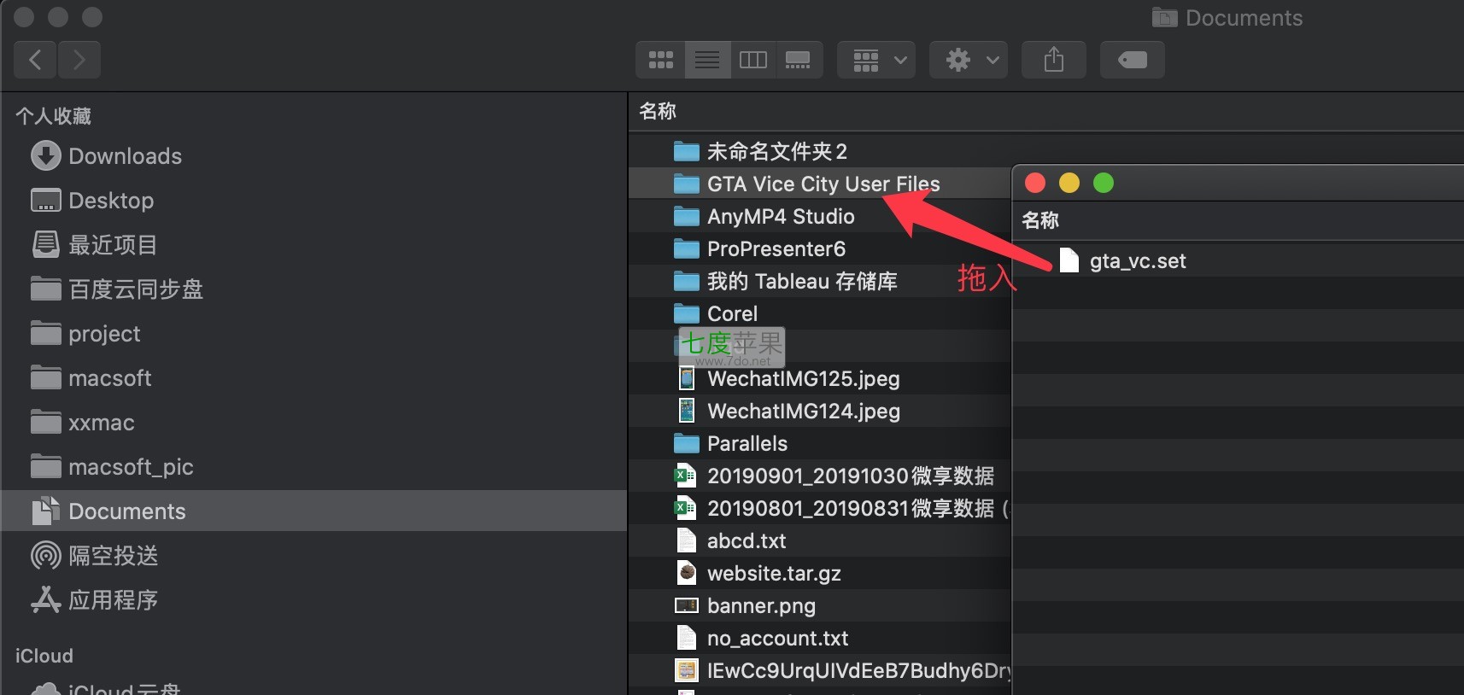Click the WechatIMG125.jpeg thumbnail icon
Image resolution: width=1464 pixels, height=695 pixels.
687,378
